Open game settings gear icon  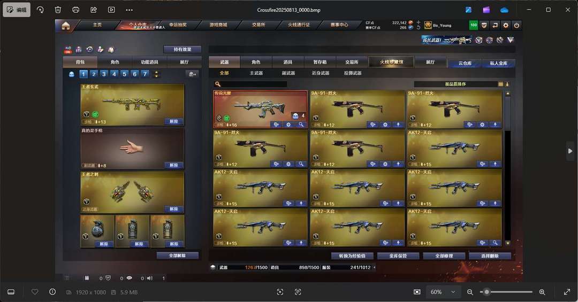(506, 26)
